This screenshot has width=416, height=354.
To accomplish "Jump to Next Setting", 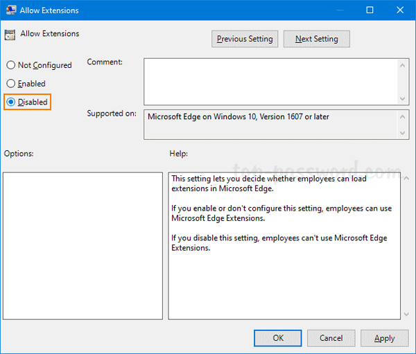I will pos(316,39).
